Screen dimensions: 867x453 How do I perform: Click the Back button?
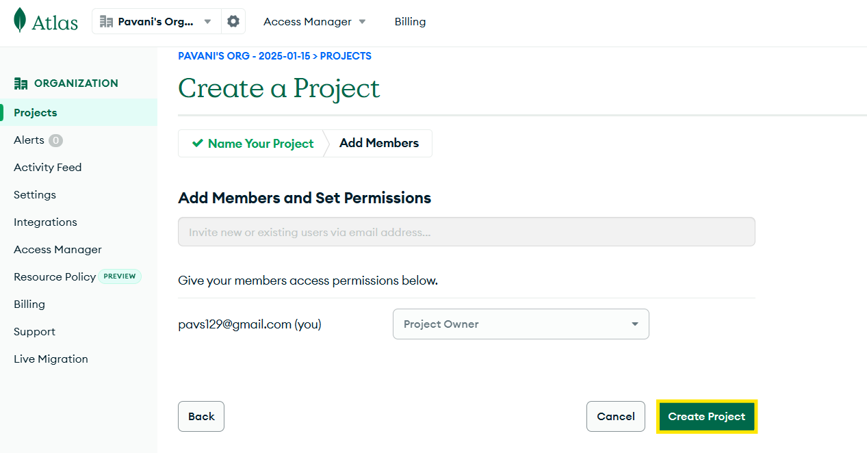coord(201,416)
